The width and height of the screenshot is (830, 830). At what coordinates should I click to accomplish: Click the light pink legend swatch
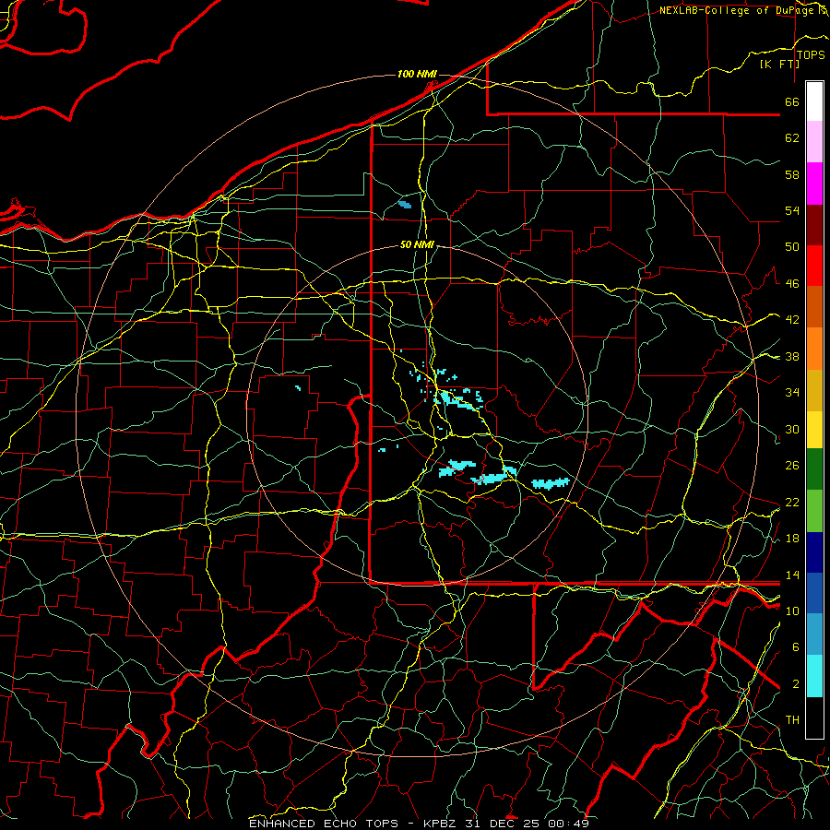(x=814, y=142)
